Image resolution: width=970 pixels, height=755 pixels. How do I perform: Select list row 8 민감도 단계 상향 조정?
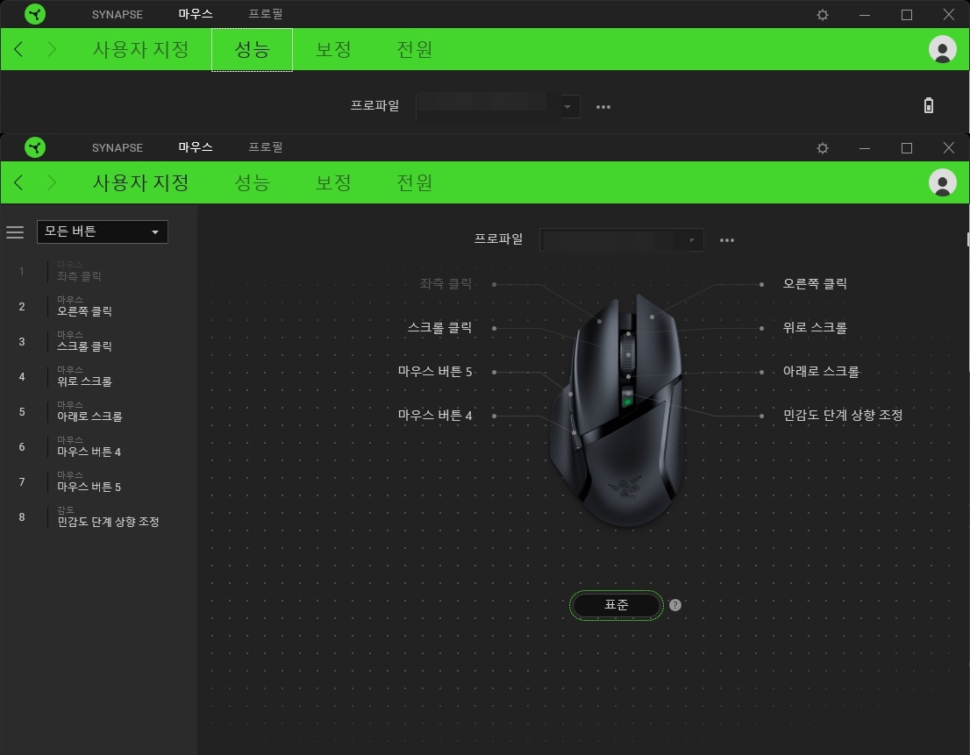coord(99,517)
